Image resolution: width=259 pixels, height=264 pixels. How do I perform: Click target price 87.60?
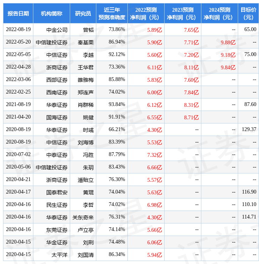(250, 105)
